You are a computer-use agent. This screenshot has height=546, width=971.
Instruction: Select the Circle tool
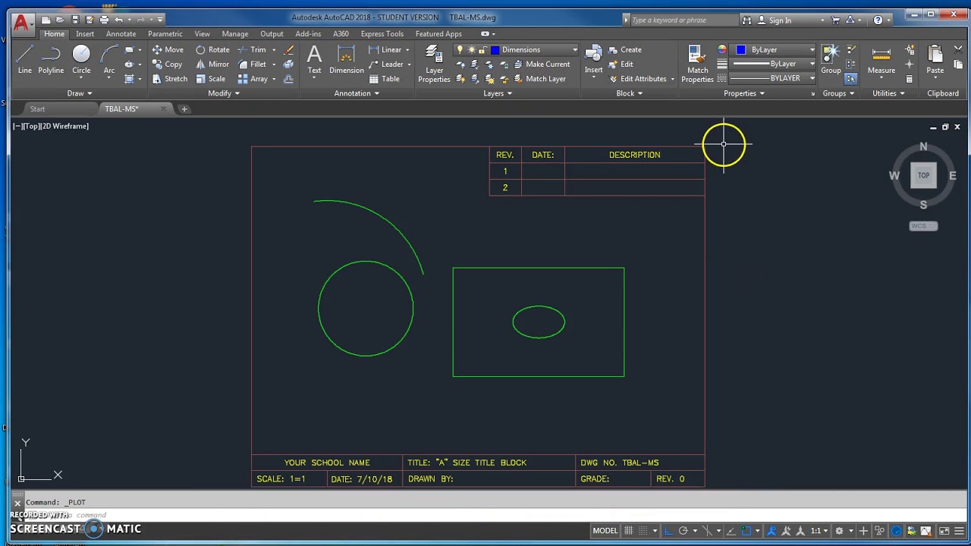pos(81,59)
